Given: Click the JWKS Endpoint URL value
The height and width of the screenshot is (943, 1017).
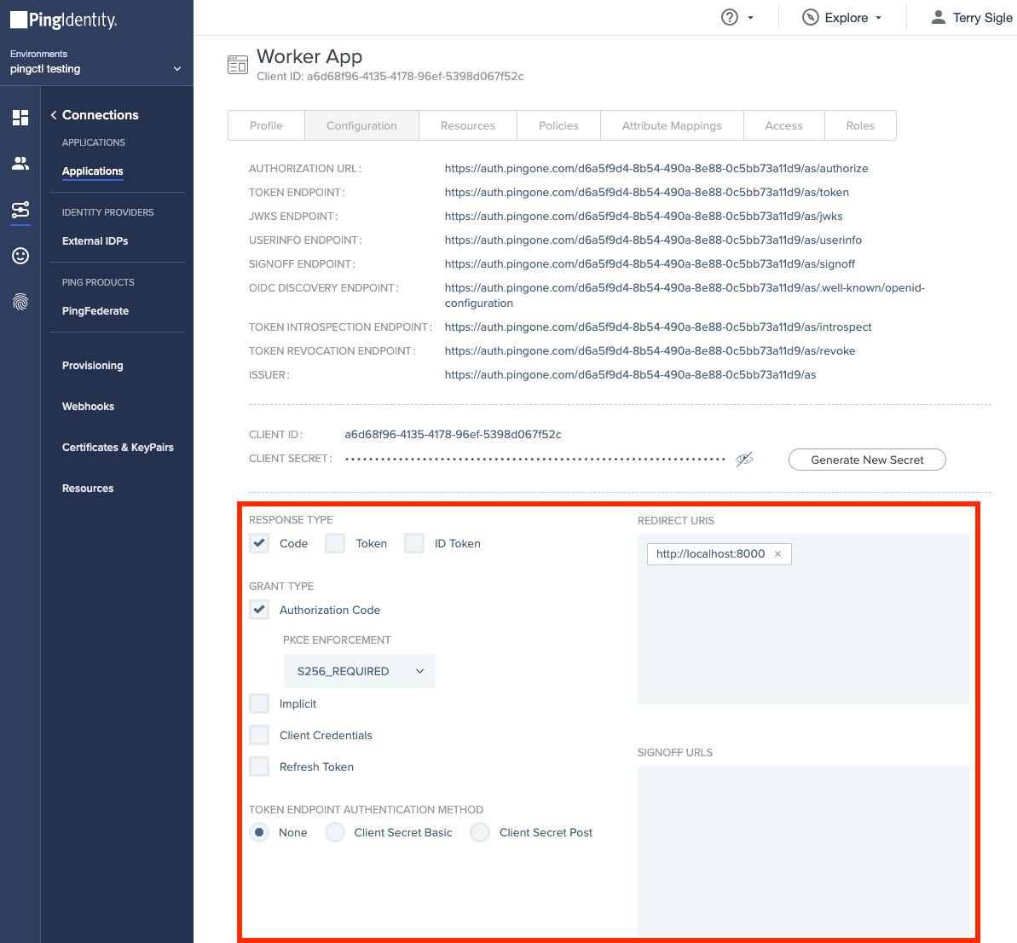Looking at the screenshot, I should (x=644, y=216).
